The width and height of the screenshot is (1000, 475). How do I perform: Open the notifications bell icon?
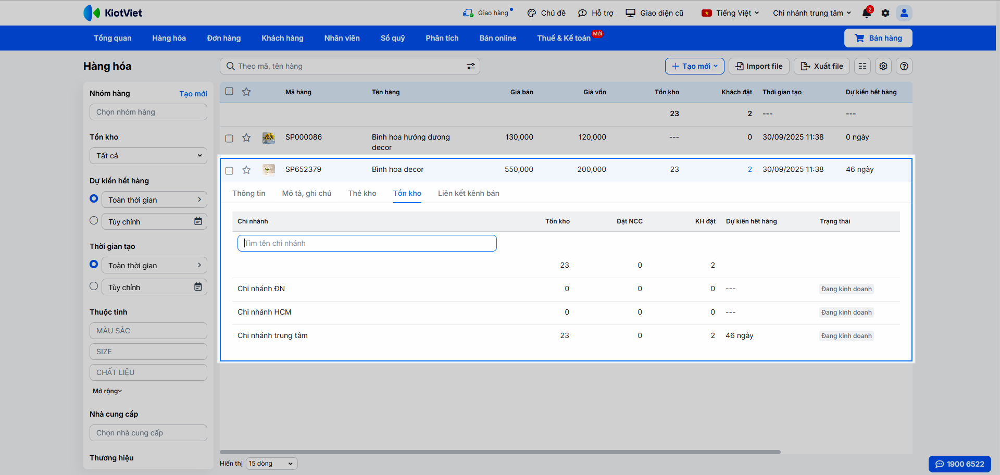(x=867, y=14)
